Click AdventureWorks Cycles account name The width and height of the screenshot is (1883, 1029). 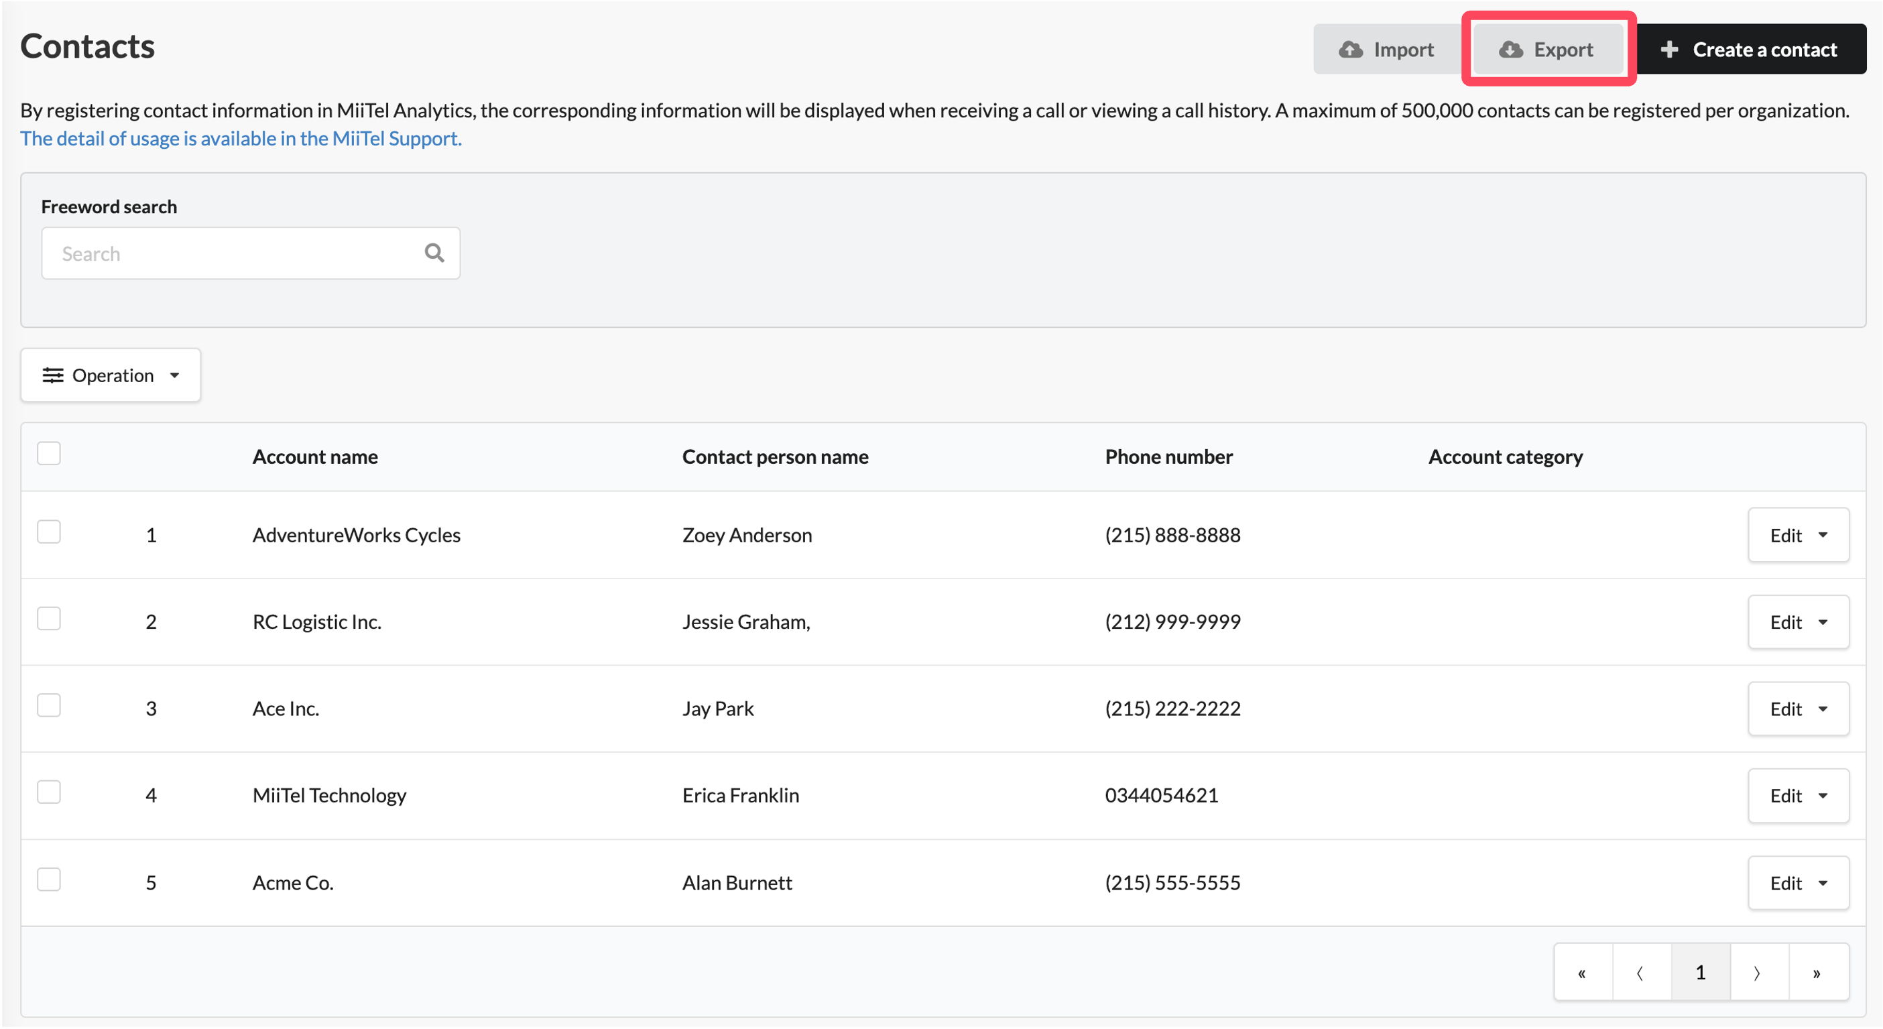356,535
